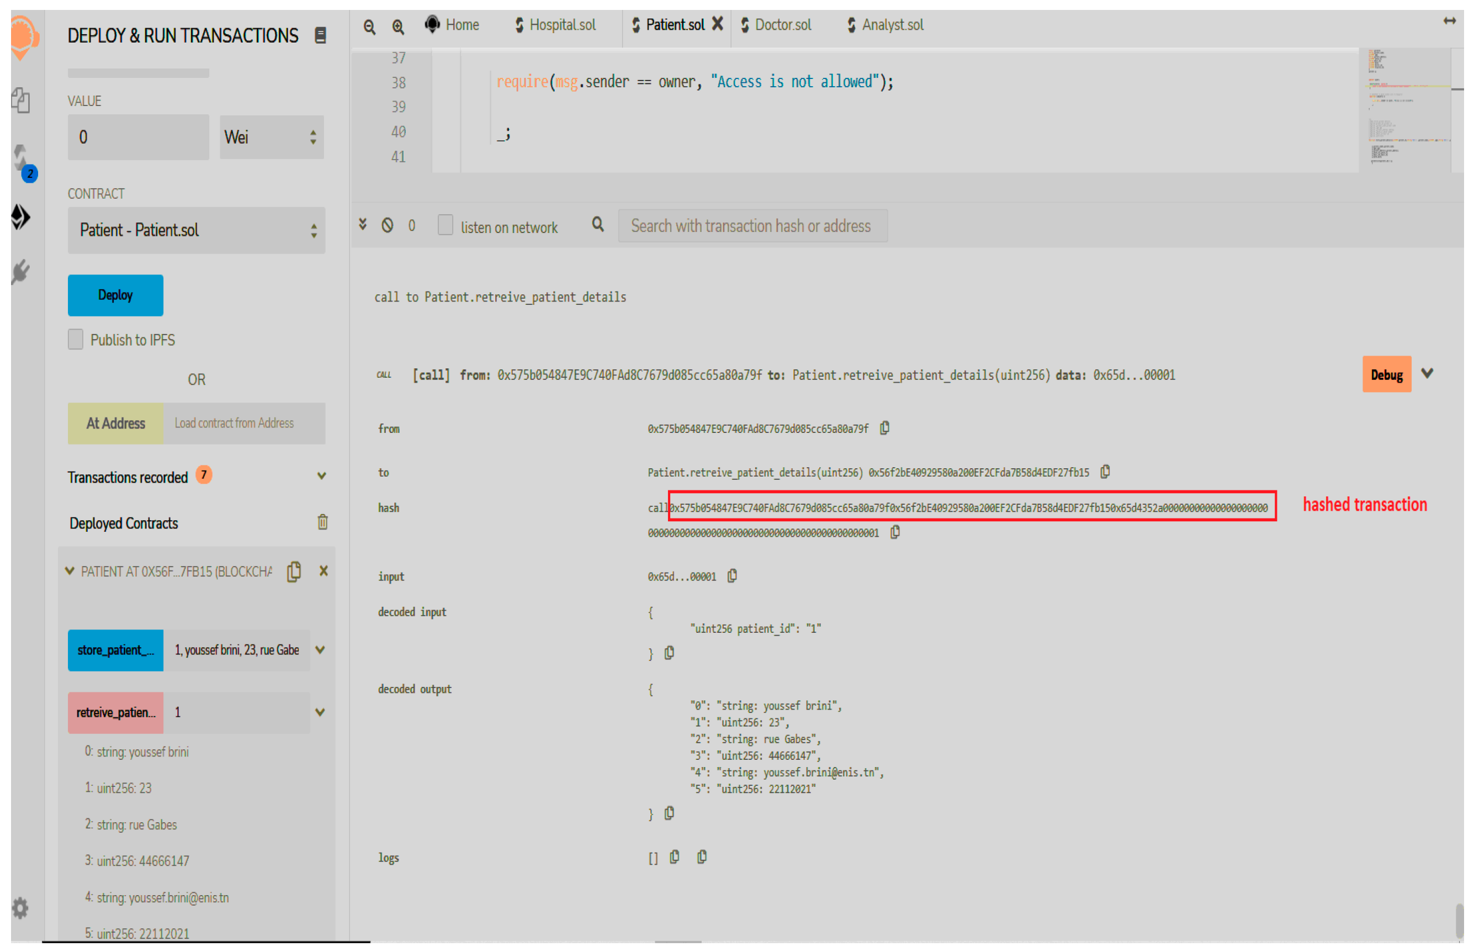Open the Solidity compiler sidebar icon
The width and height of the screenshot is (1474, 952).
(22, 160)
